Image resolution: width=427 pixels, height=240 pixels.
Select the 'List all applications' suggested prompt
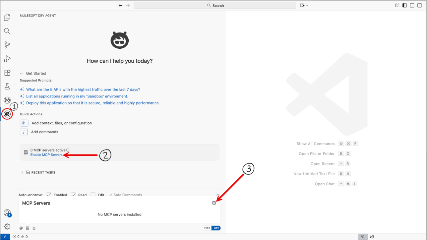tap(77, 96)
